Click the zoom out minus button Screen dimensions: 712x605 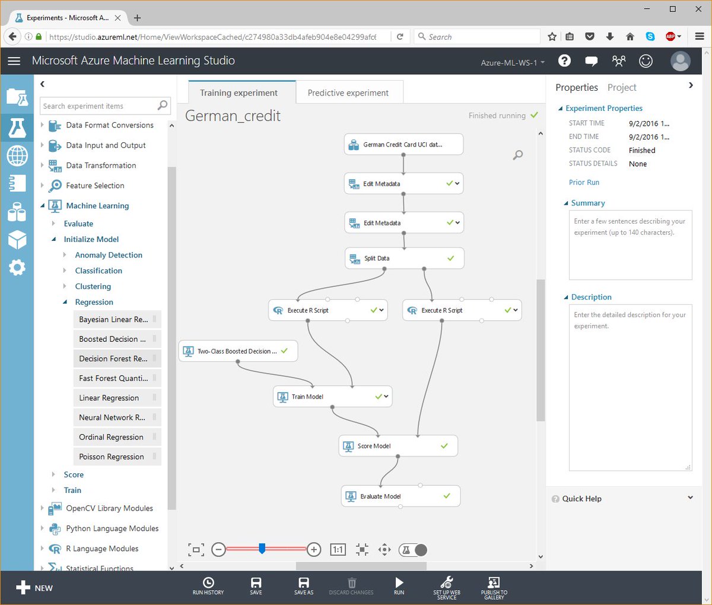[218, 550]
